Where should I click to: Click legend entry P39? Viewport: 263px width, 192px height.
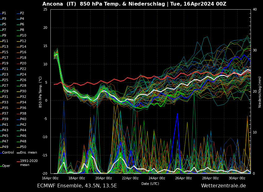[4, 119]
